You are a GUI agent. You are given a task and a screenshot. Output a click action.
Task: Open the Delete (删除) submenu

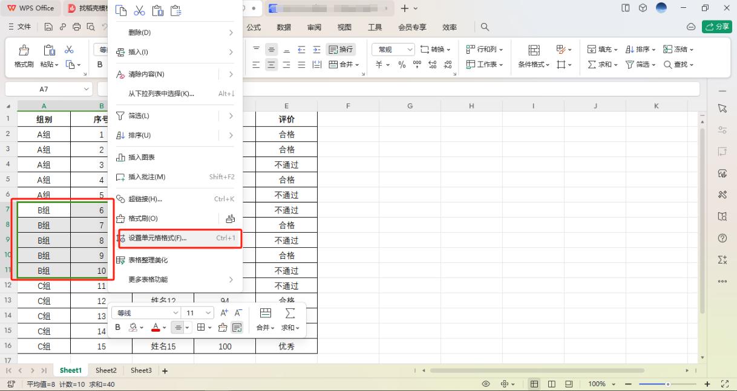pyautogui.click(x=175, y=33)
